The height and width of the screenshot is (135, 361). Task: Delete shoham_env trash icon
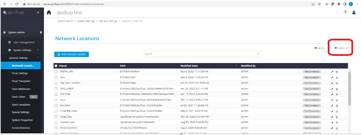pyautogui.click(x=337, y=123)
